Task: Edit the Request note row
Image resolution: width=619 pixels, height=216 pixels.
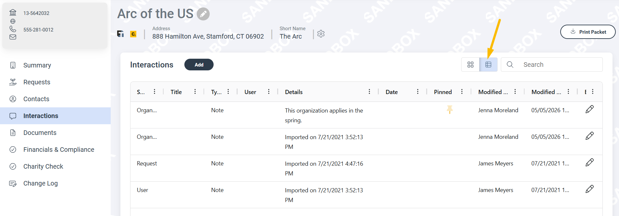Action: click(589, 162)
